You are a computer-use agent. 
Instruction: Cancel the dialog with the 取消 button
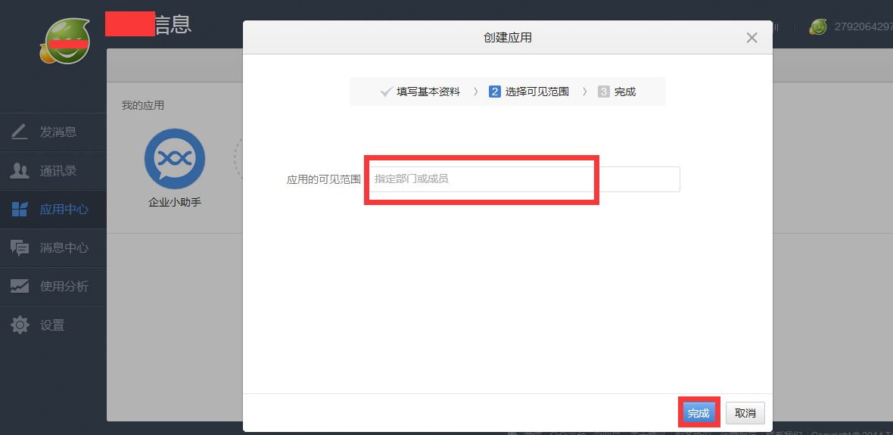coord(745,413)
